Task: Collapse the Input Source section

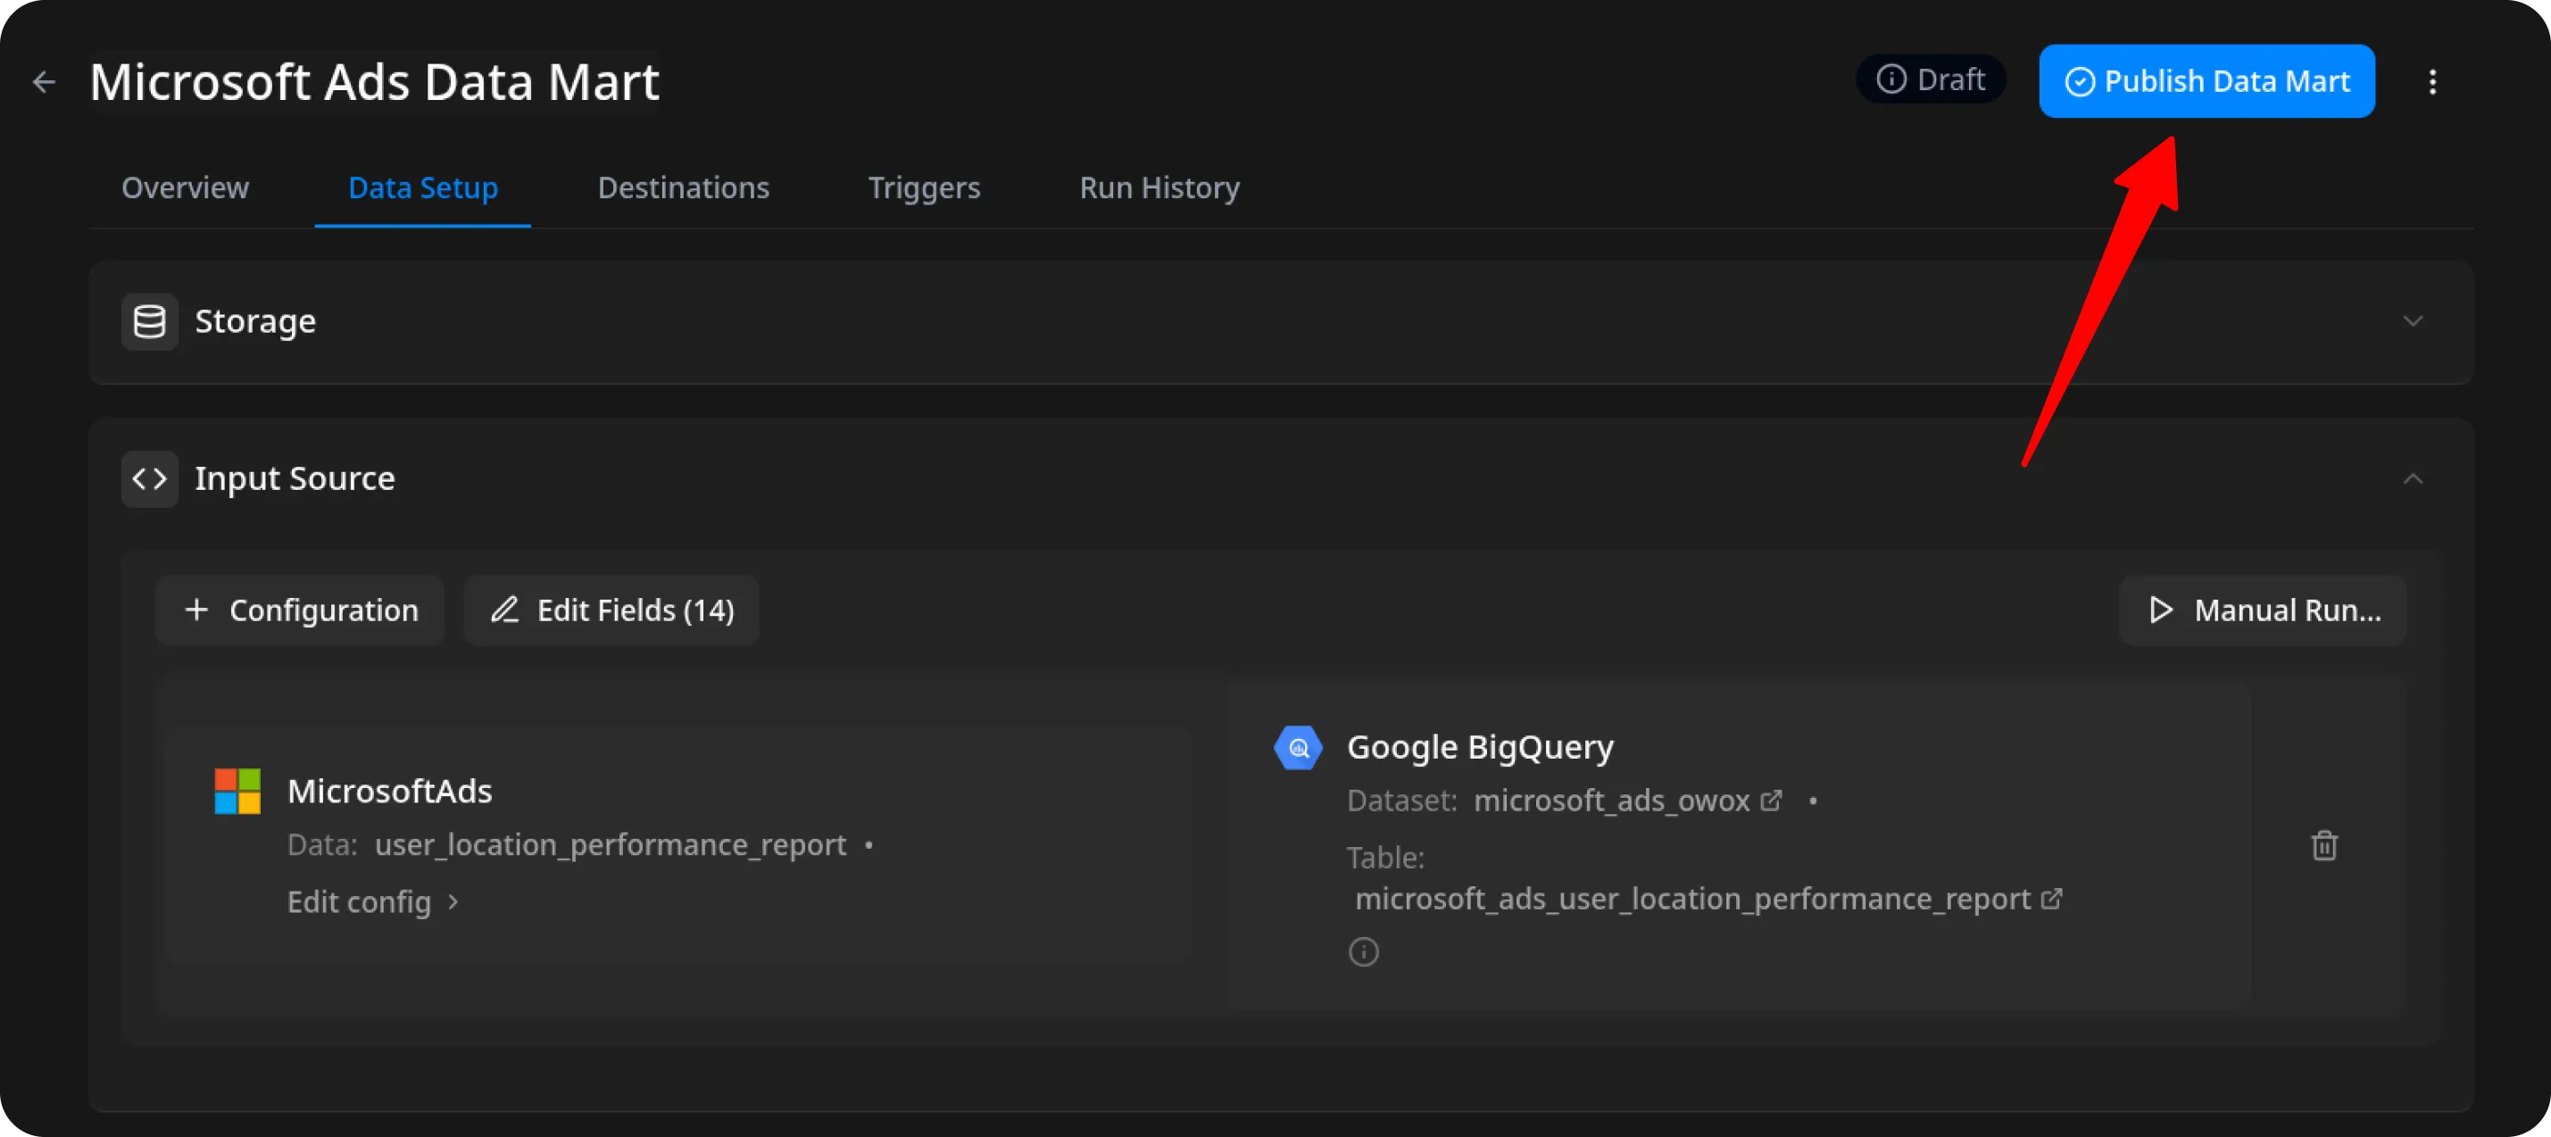Action: pos(2414,479)
